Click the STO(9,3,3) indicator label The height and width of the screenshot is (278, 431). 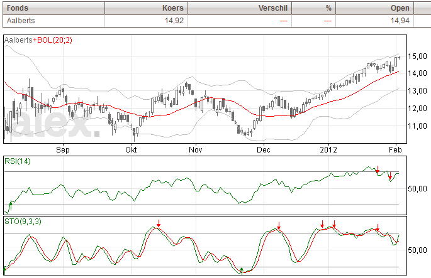[x=23, y=222]
